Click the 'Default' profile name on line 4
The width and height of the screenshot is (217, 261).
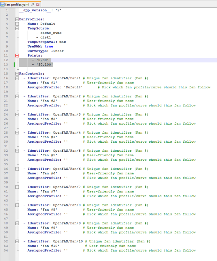pos(48,24)
